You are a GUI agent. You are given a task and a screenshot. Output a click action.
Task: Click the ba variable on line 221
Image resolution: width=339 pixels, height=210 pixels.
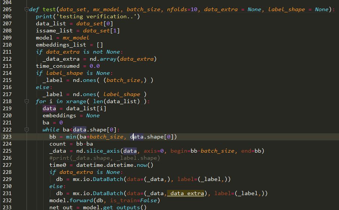(x=46, y=122)
